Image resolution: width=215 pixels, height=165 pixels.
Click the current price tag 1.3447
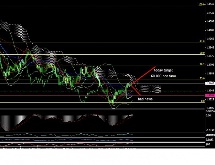click(x=210, y=83)
